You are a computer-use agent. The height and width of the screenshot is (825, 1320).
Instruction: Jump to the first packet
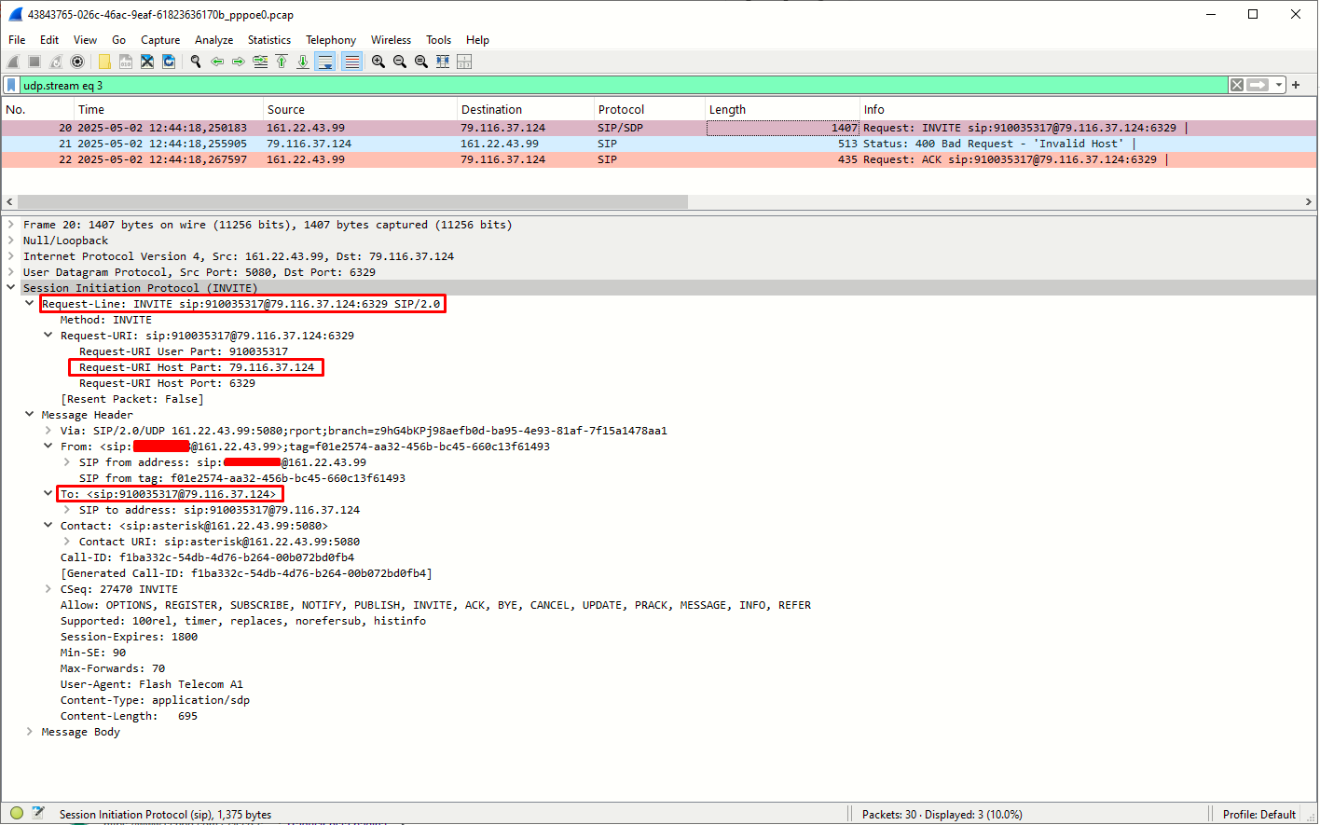282,62
